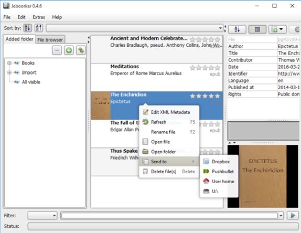Click the large Epictetus cover preview image
This screenshot has width=301, height=233.
click(263, 176)
